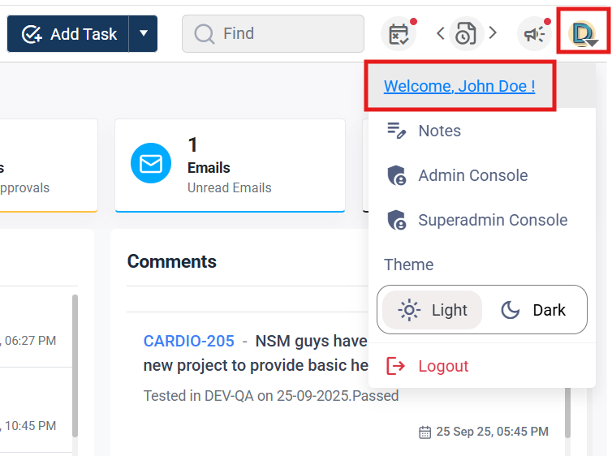The image size is (612, 456).
Task: Expand the Add Task dropdown arrow
Action: [144, 33]
